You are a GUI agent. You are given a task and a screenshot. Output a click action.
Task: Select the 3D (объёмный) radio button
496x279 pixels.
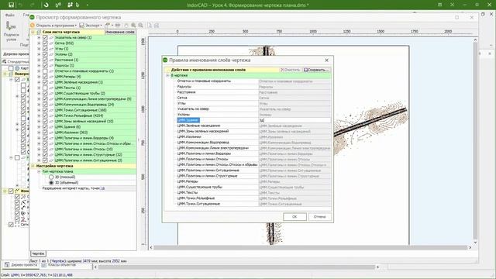point(51,183)
